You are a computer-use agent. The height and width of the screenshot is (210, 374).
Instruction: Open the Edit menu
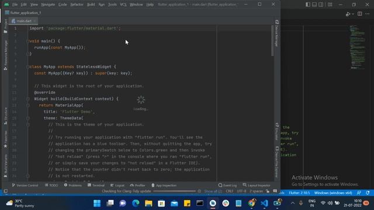(23, 5)
